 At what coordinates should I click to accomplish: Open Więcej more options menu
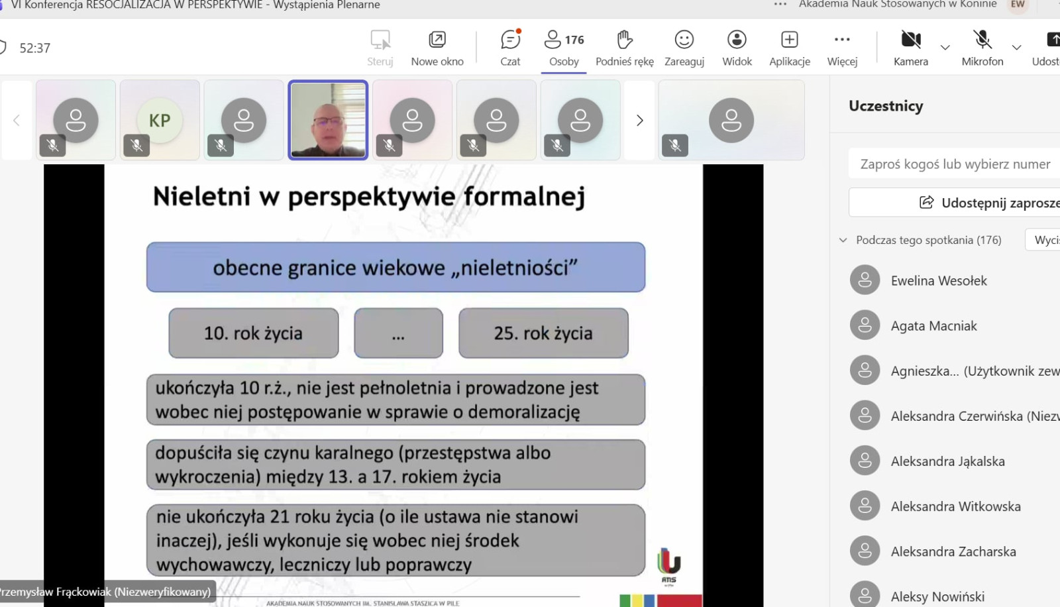coord(842,48)
